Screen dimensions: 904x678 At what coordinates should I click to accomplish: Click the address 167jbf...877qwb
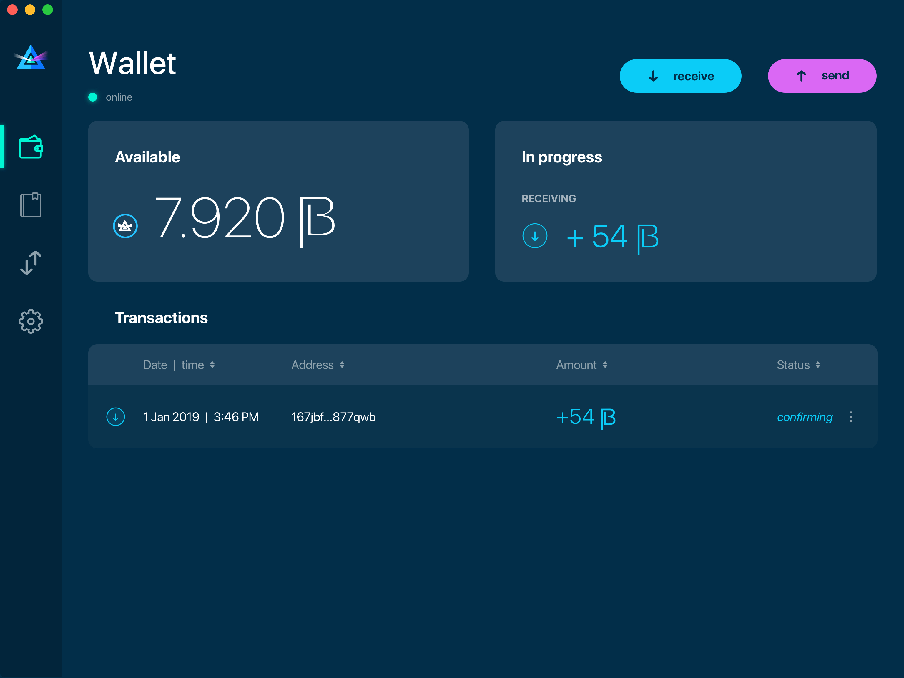(x=333, y=417)
